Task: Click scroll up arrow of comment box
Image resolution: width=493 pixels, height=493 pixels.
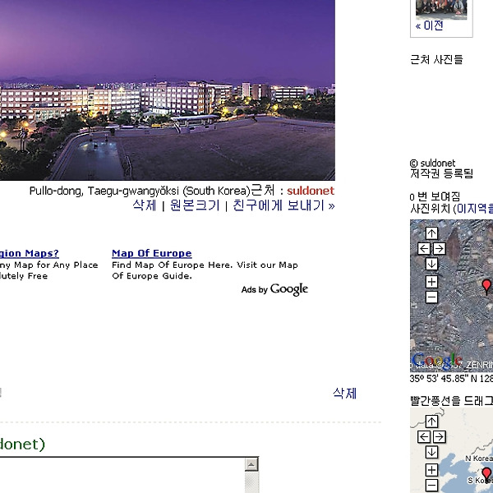Action: pyautogui.click(x=251, y=464)
